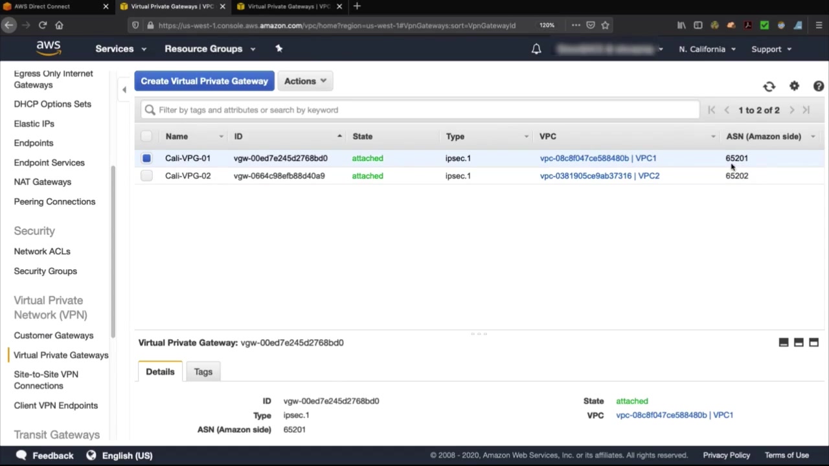Click the site security padlock icon
This screenshot has width=829, height=466.
click(150, 25)
